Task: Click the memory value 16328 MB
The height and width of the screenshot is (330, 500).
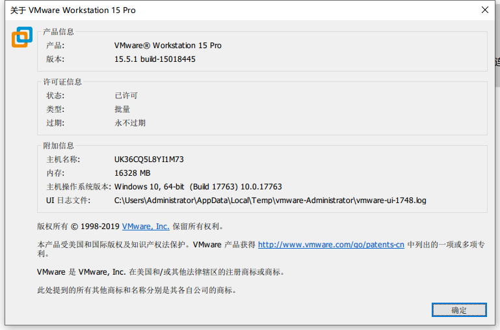Action: point(133,173)
